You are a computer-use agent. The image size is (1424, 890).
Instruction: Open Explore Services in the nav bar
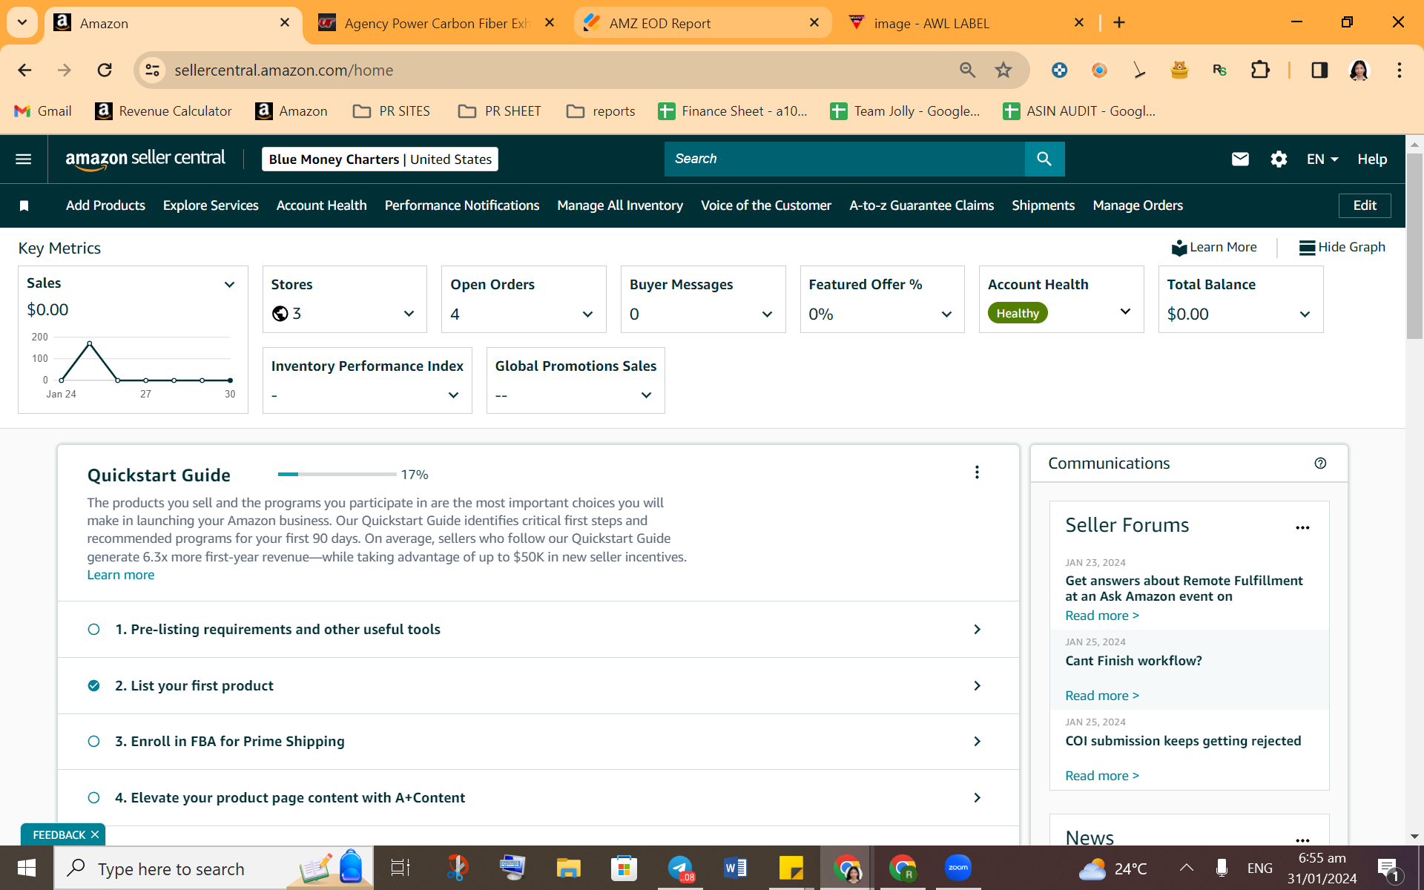pos(211,205)
